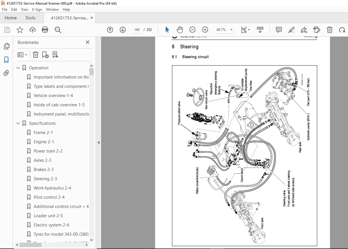Select the Highlight text pen tool
Image resolution: width=348 pixels, height=249 pixels.
pos(291,30)
